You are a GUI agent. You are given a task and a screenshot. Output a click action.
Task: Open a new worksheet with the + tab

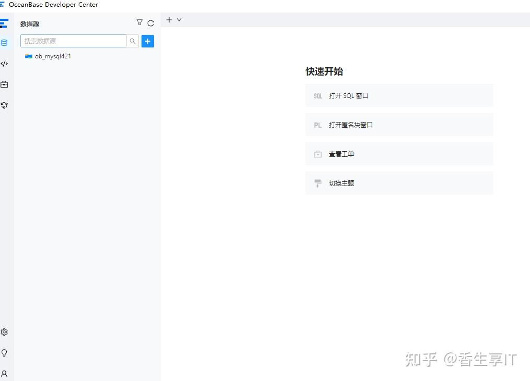click(x=168, y=19)
